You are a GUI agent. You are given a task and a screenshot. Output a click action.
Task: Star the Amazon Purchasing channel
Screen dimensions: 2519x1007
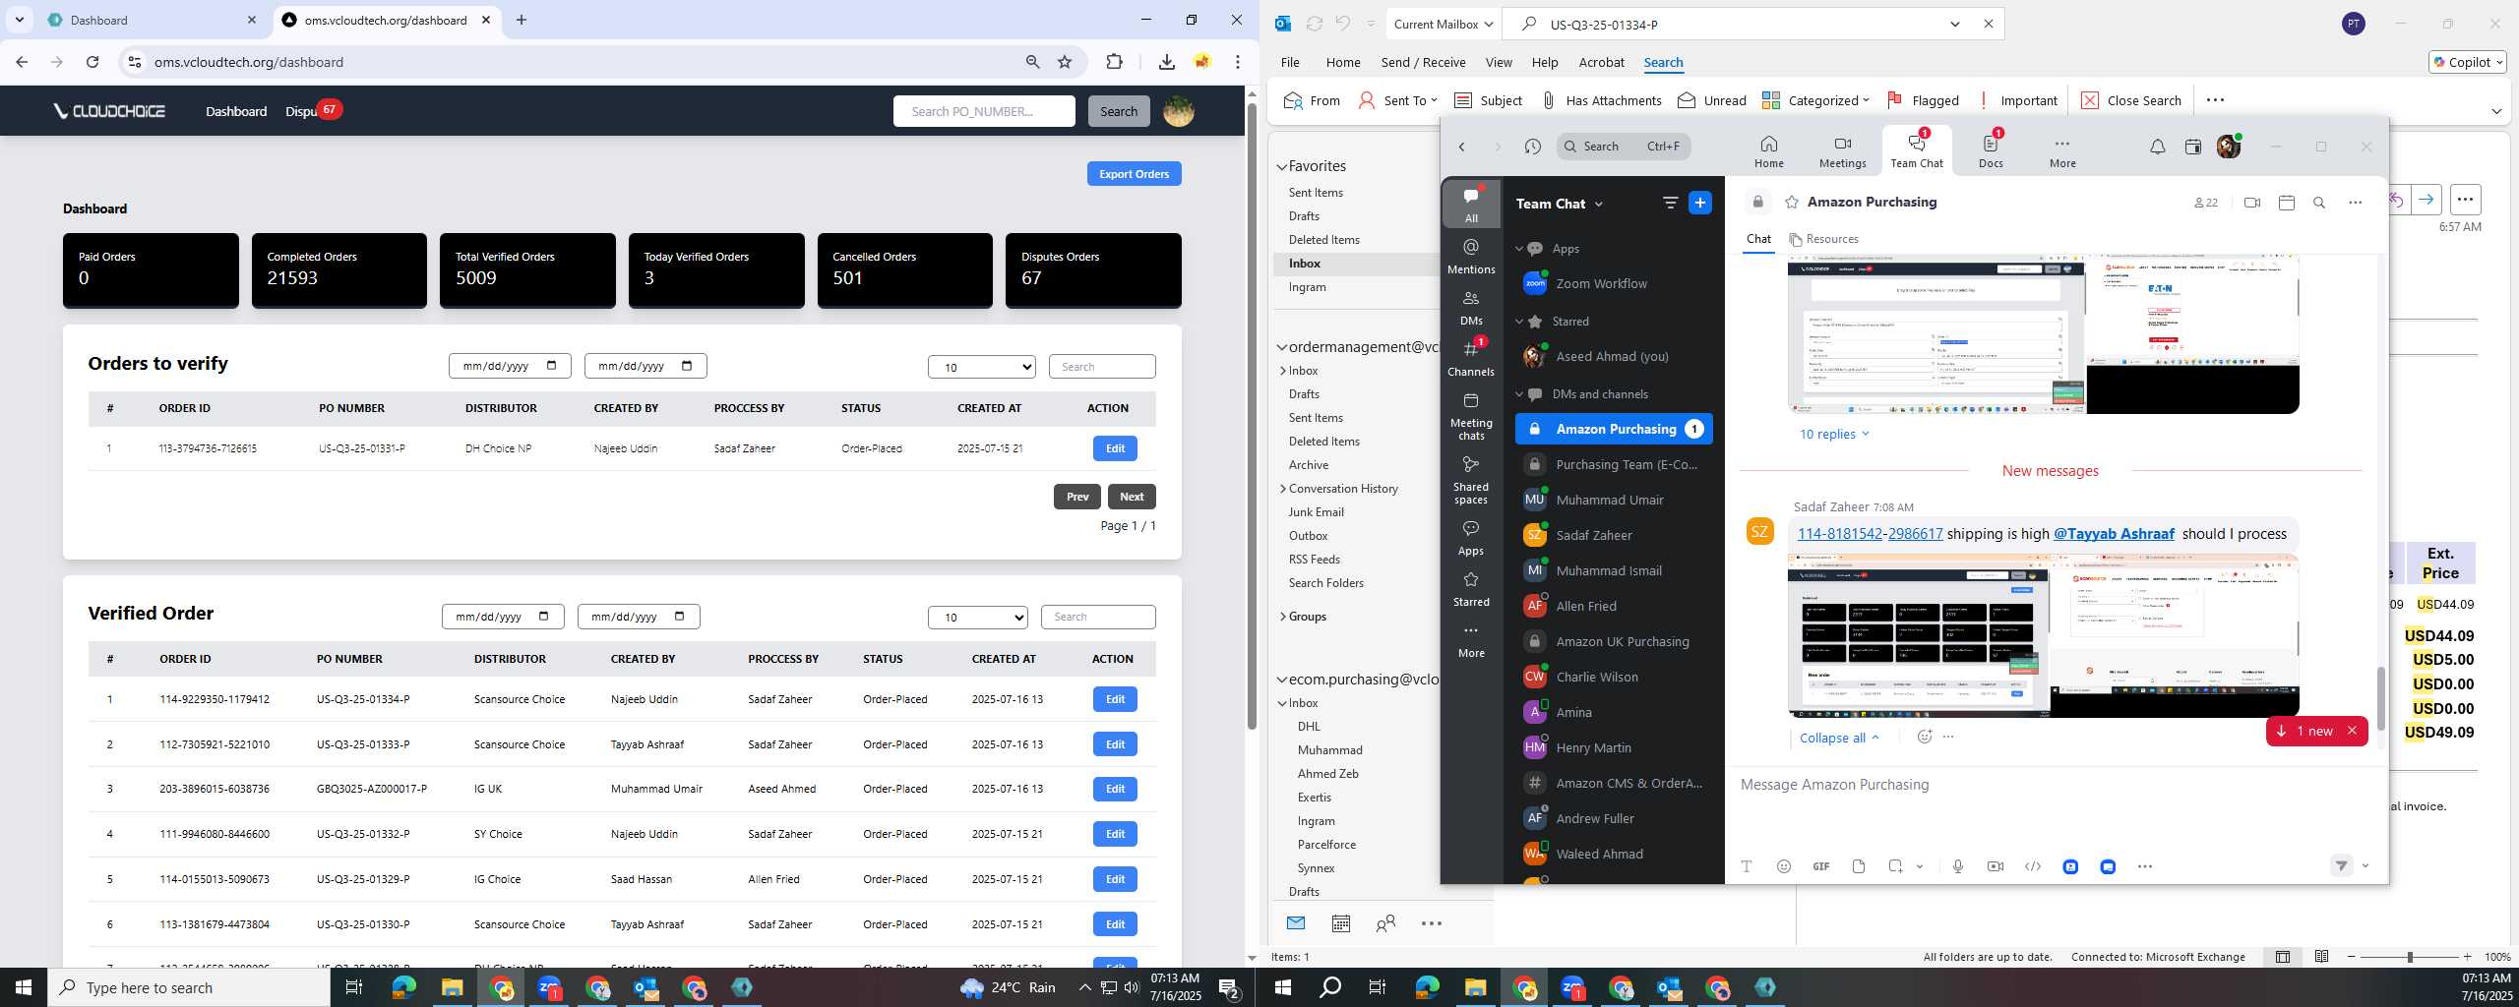tap(1792, 203)
